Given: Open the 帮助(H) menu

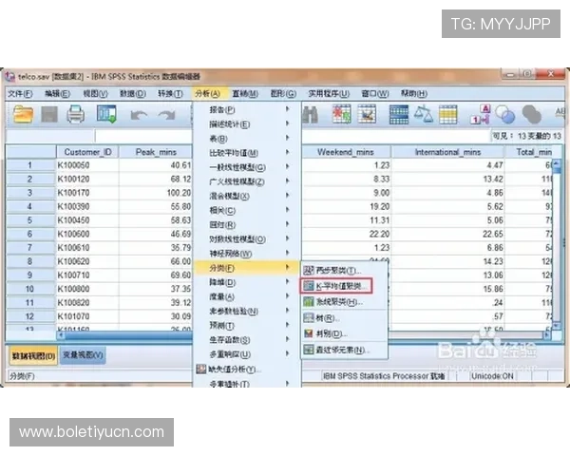Looking at the screenshot, I should [413, 94].
